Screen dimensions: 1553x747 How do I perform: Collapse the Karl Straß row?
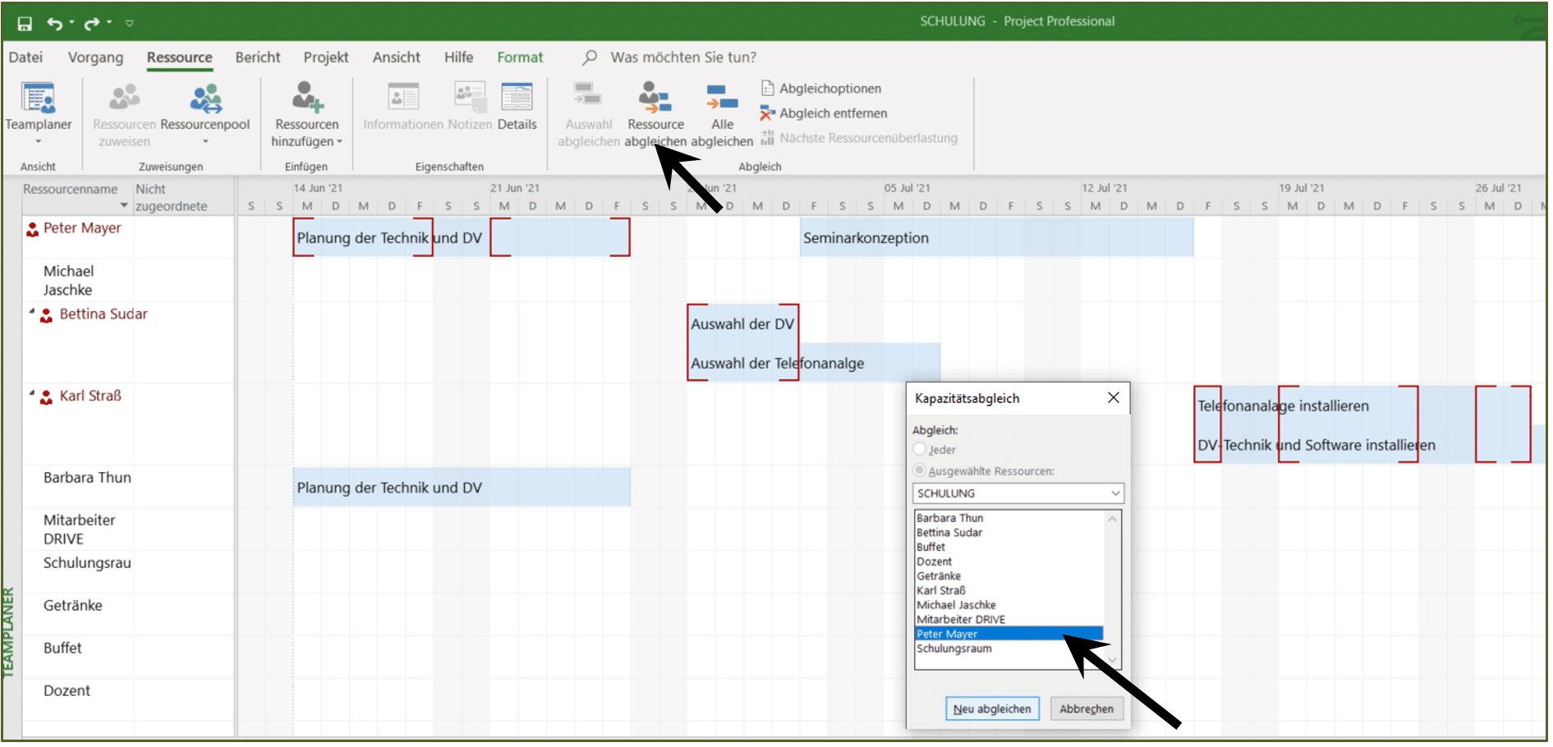coord(32,395)
